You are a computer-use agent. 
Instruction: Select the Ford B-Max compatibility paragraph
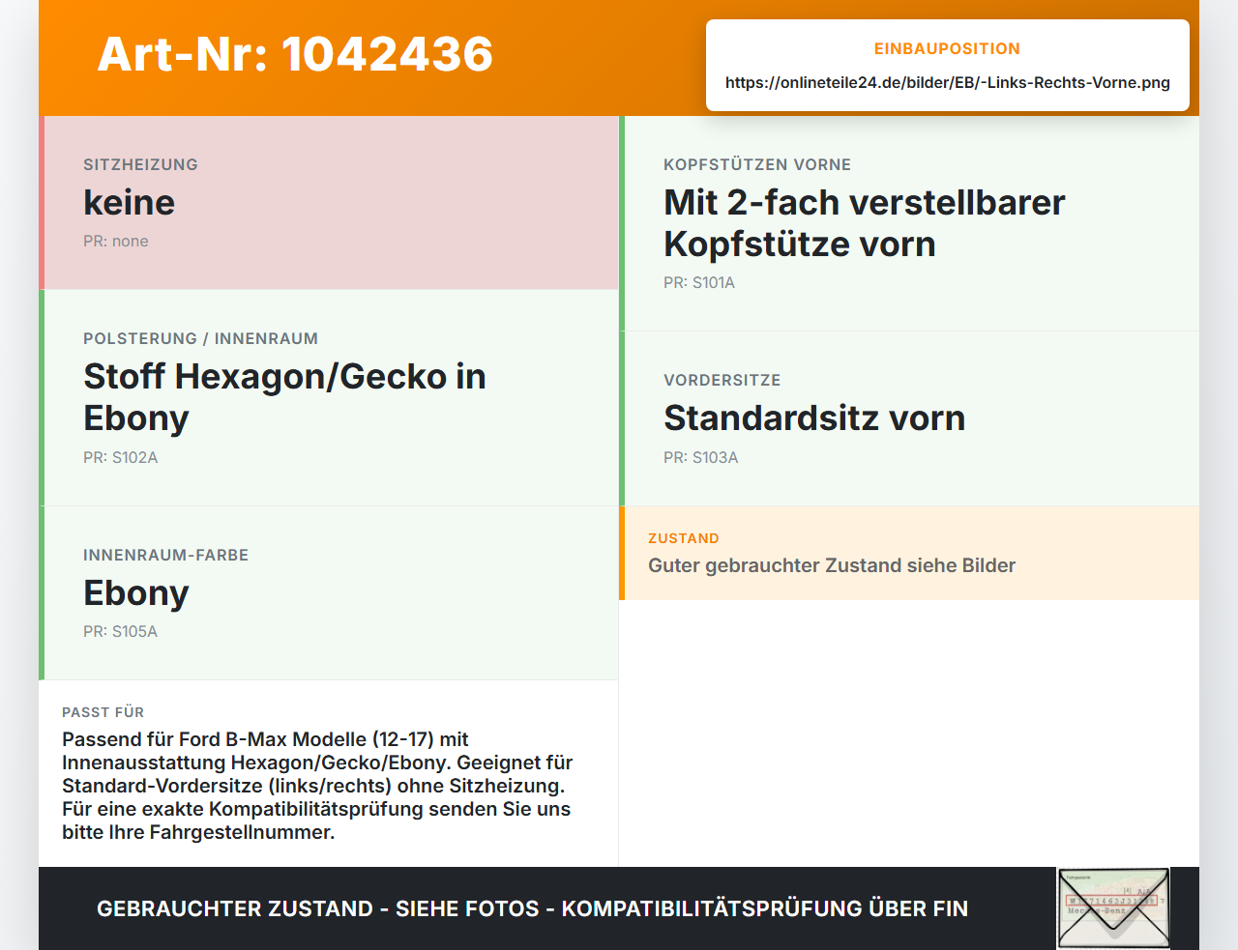(x=317, y=786)
